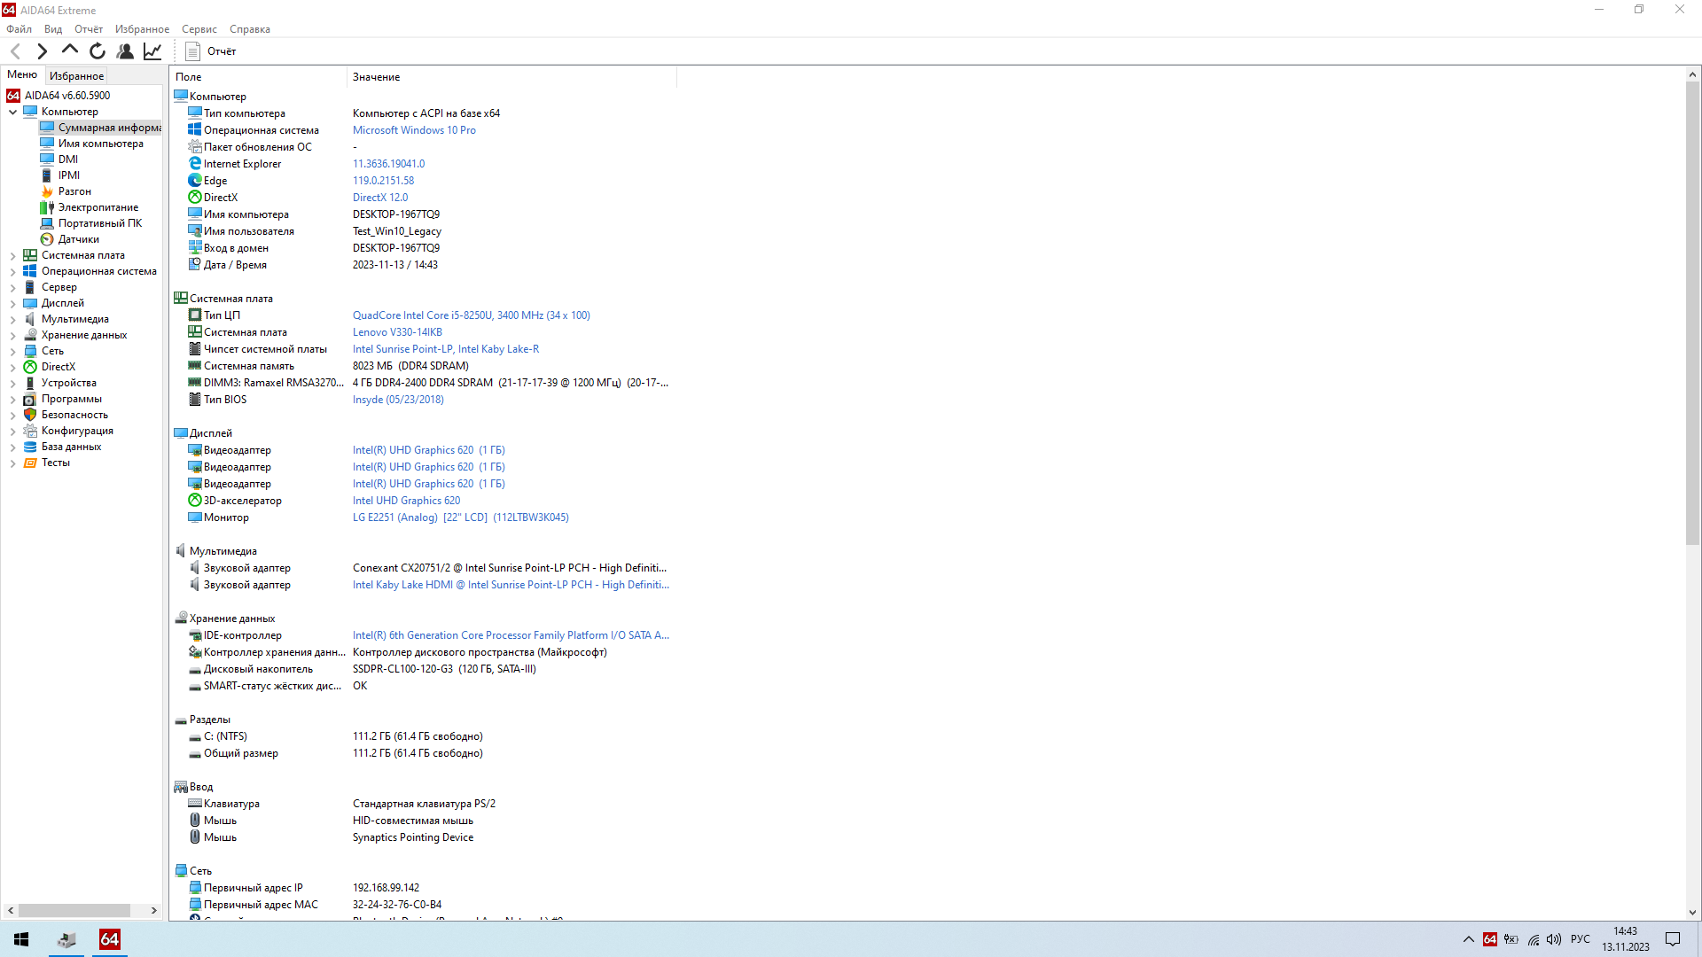
Task: Click the Edge row icon
Action: tap(195, 181)
